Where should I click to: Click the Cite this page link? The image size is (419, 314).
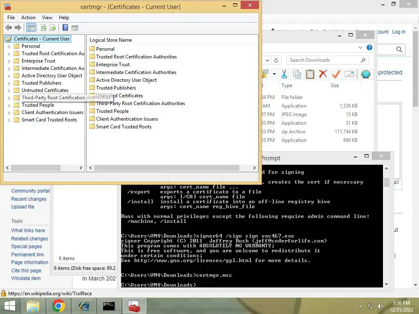click(x=26, y=271)
